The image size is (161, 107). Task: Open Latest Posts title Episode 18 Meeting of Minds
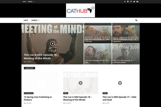click(78, 98)
